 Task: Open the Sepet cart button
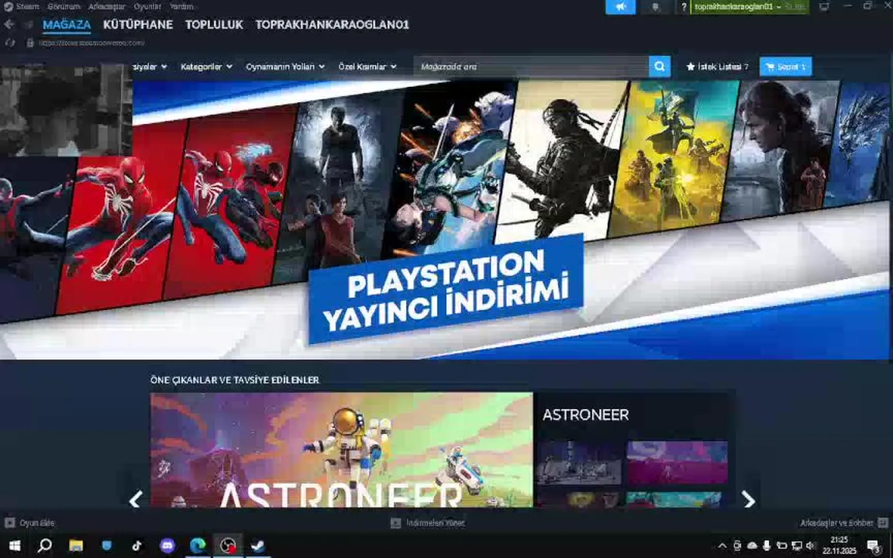[x=785, y=67]
